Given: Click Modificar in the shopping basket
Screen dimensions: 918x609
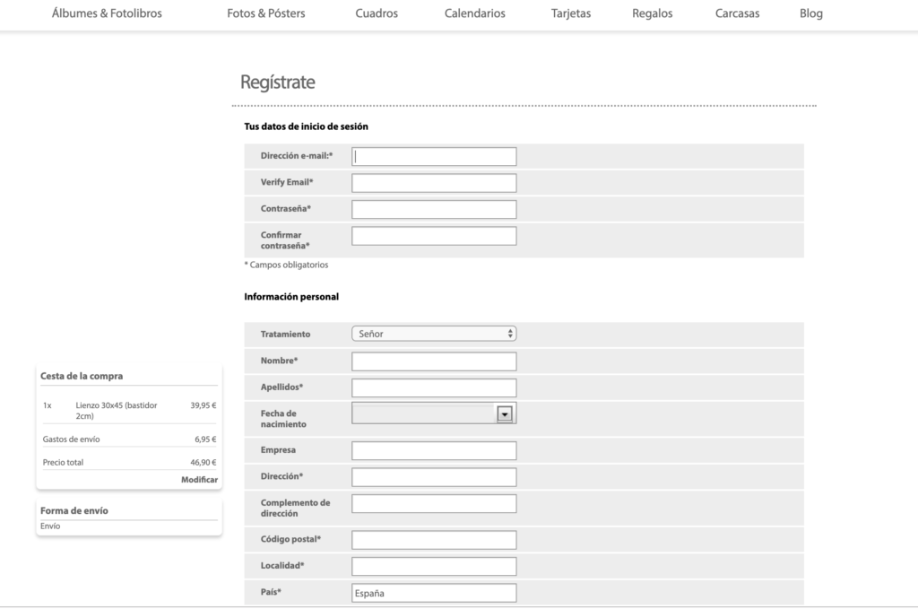Looking at the screenshot, I should 199,480.
